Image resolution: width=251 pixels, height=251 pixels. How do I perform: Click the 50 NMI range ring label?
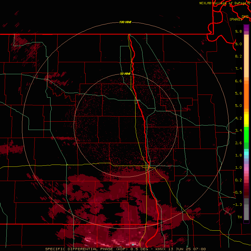pyautogui.click(x=125, y=74)
